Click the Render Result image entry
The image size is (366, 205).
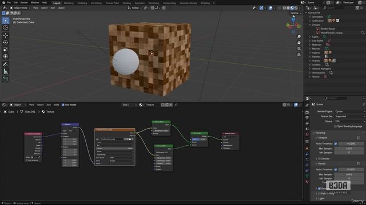click(328, 29)
